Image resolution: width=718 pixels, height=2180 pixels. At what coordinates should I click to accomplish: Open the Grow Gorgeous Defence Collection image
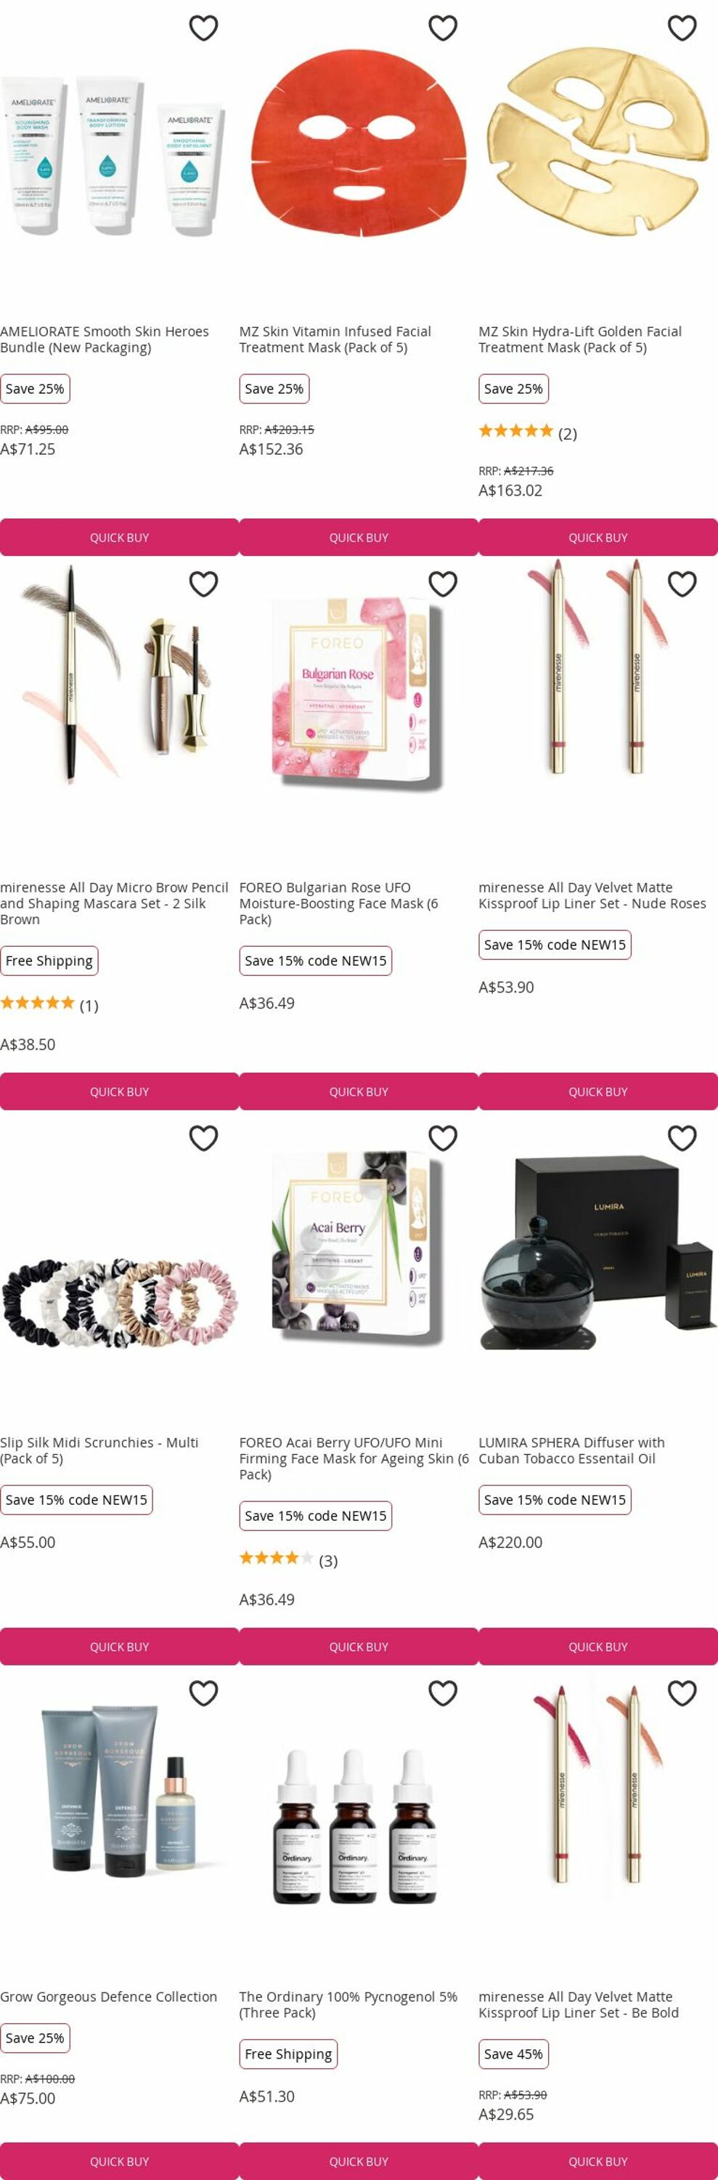click(x=119, y=1790)
